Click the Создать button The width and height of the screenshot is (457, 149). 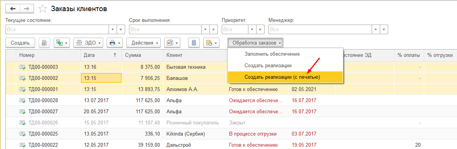(x=20, y=43)
